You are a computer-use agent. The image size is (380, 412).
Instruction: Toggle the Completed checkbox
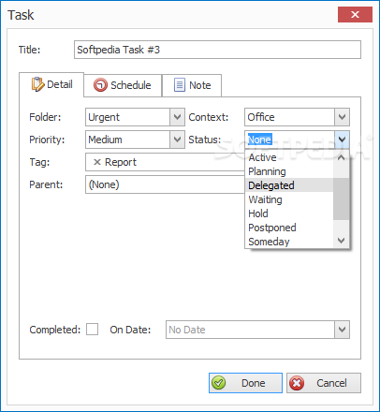[x=93, y=330]
